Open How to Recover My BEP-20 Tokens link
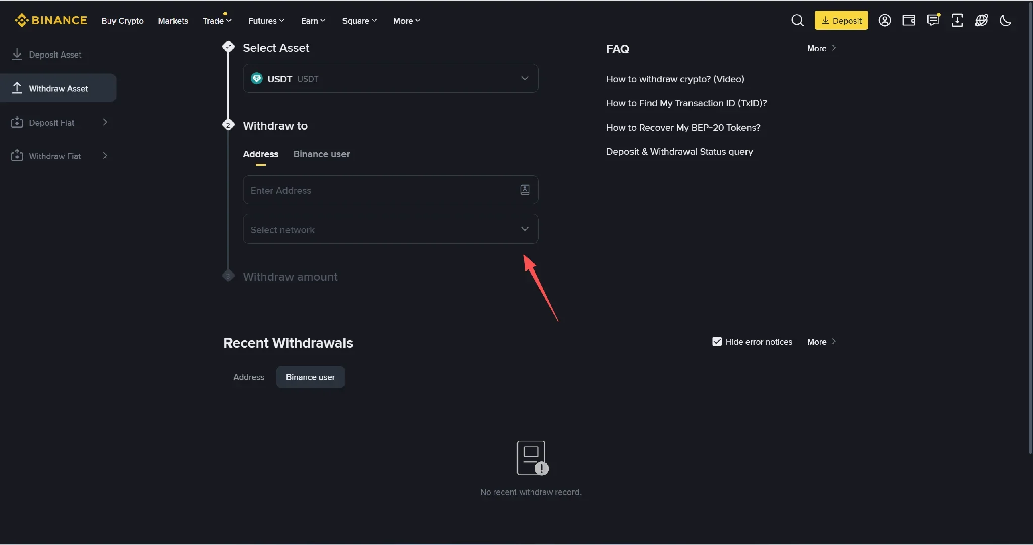 683,128
